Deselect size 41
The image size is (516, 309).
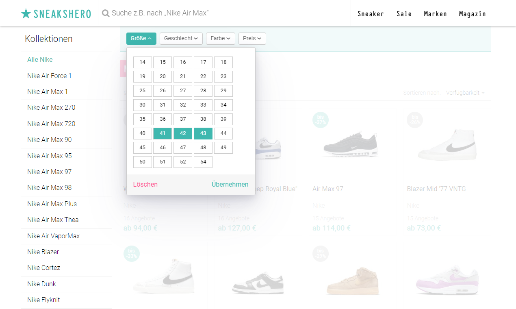point(163,133)
